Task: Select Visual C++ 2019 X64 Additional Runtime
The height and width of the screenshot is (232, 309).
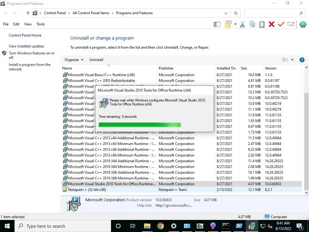Action: click(x=181, y=161)
